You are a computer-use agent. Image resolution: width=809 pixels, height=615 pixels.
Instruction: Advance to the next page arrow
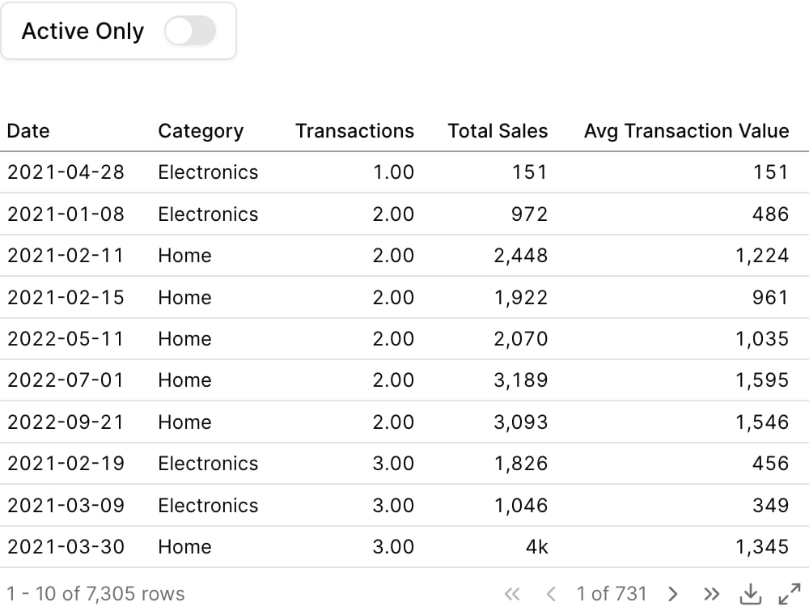671,594
